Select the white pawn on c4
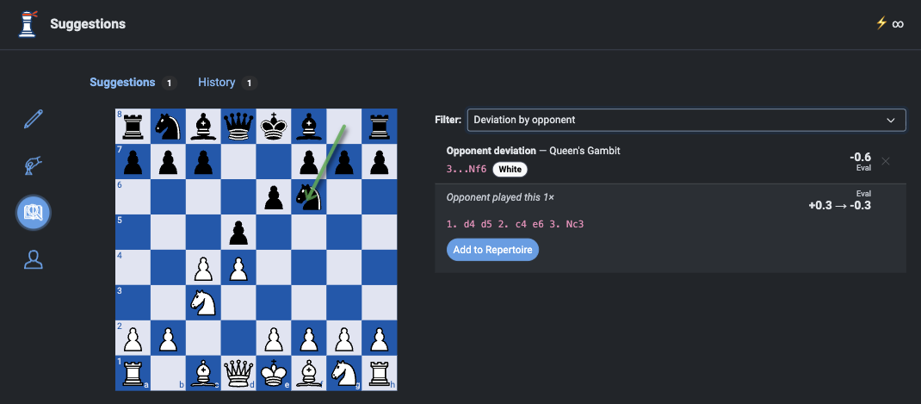This screenshot has width=921, height=404. 202,268
